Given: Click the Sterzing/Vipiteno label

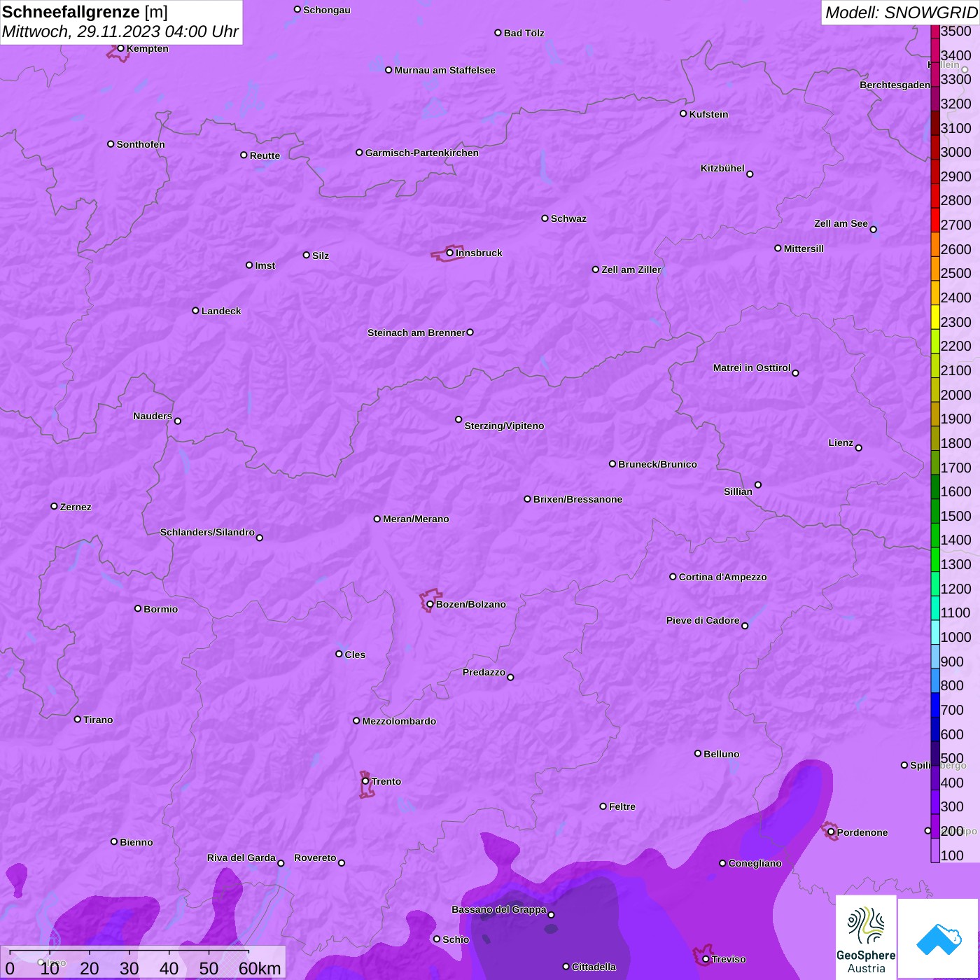Looking at the screenshot, I should [504, 426].
